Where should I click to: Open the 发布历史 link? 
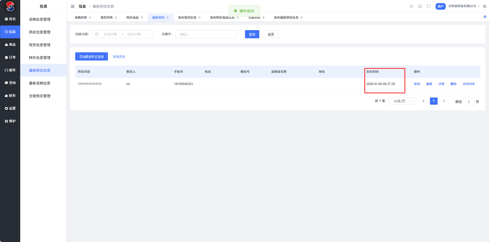point(119,57)
